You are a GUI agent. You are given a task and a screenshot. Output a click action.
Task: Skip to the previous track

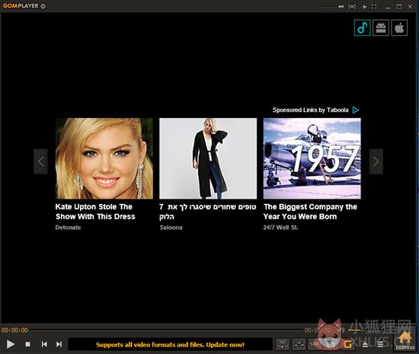pyautogui.click(x=44, y=344)
